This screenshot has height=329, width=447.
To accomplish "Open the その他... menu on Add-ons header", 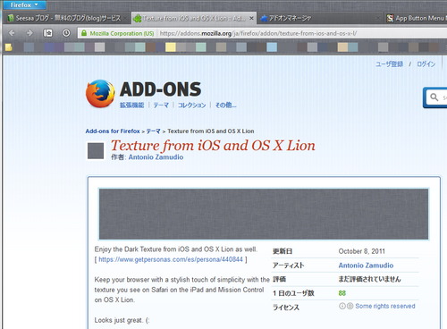I will (x=226, y=105).
